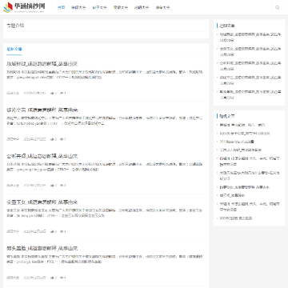
Task: Open the 公听并观_成语意思解释 article title
Action: click(x=42, y=156)
